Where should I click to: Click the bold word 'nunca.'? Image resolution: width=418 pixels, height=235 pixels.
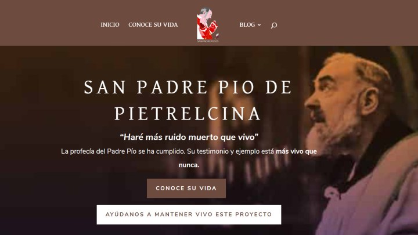click(189, 165)
